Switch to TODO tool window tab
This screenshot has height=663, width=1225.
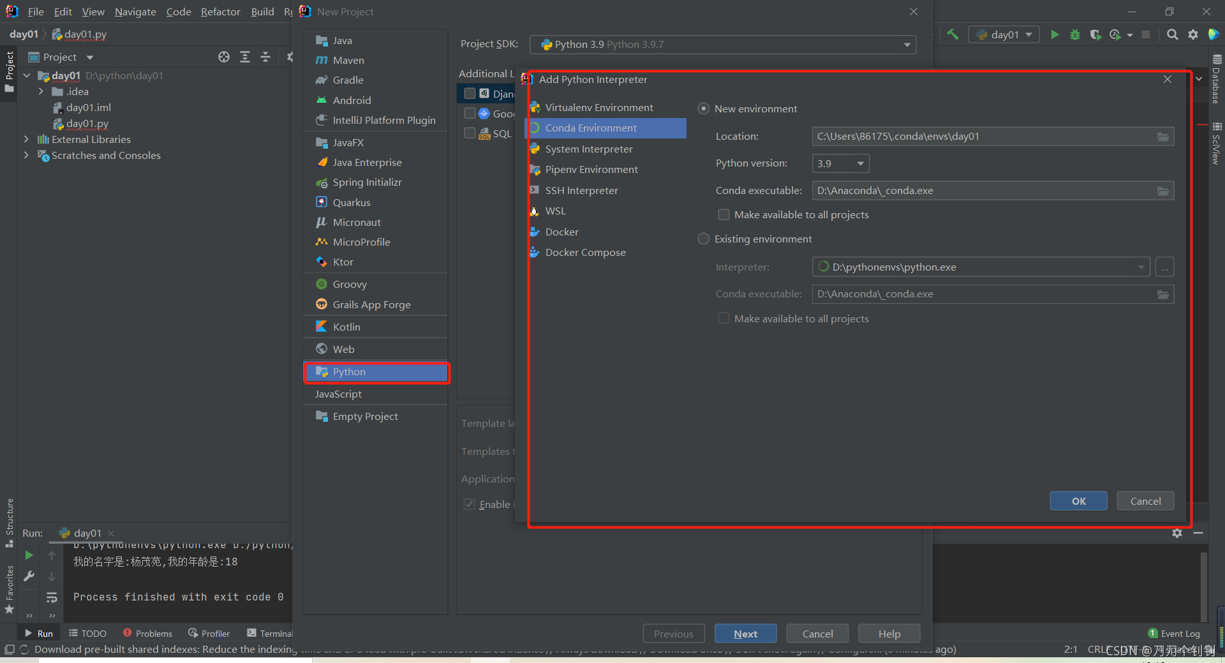[87, 633]
